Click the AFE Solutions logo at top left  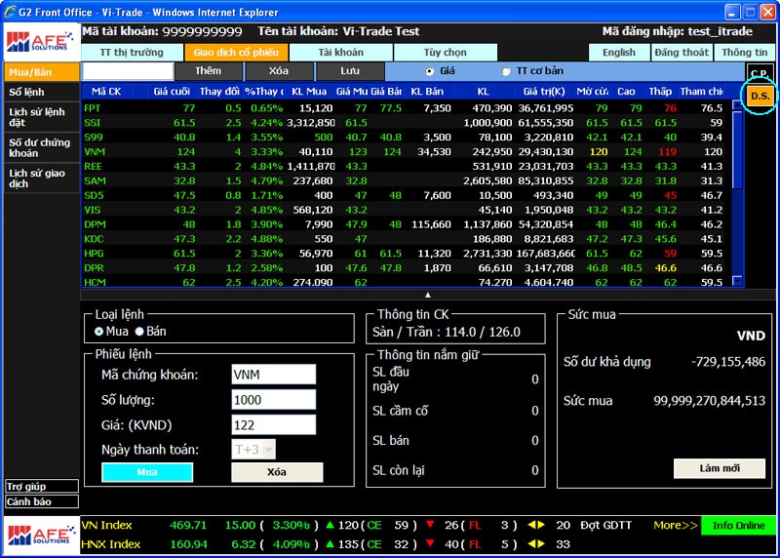[x=41, y=42]
